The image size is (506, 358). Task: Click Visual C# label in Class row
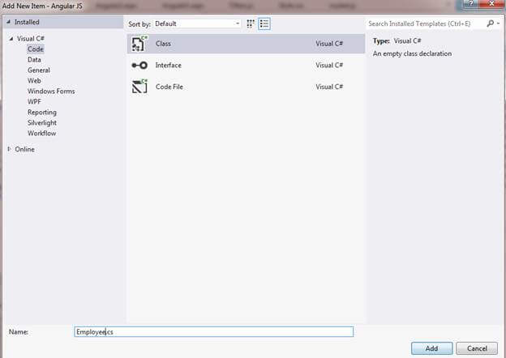point(329,44)
